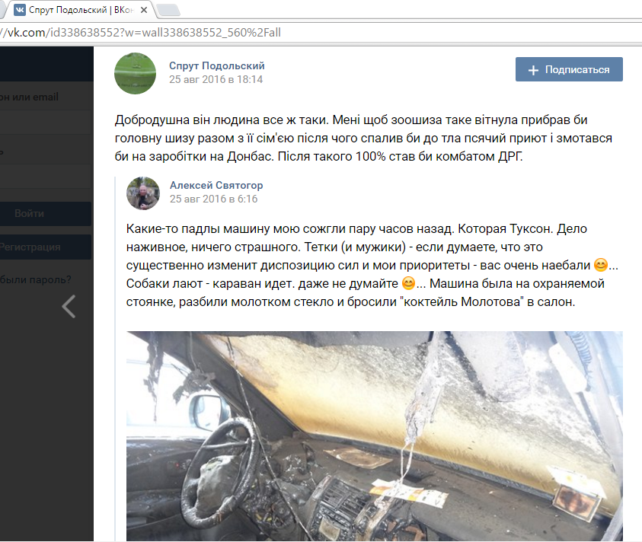Open the Алексей Святогор profile link
Screen dimensions: 642x542
click(x=216, y=185)
